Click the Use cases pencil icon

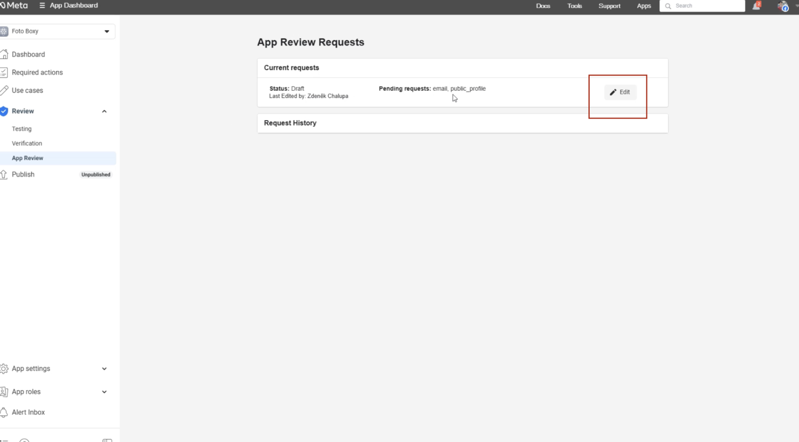pyautogui.click(x=4, y=90)
